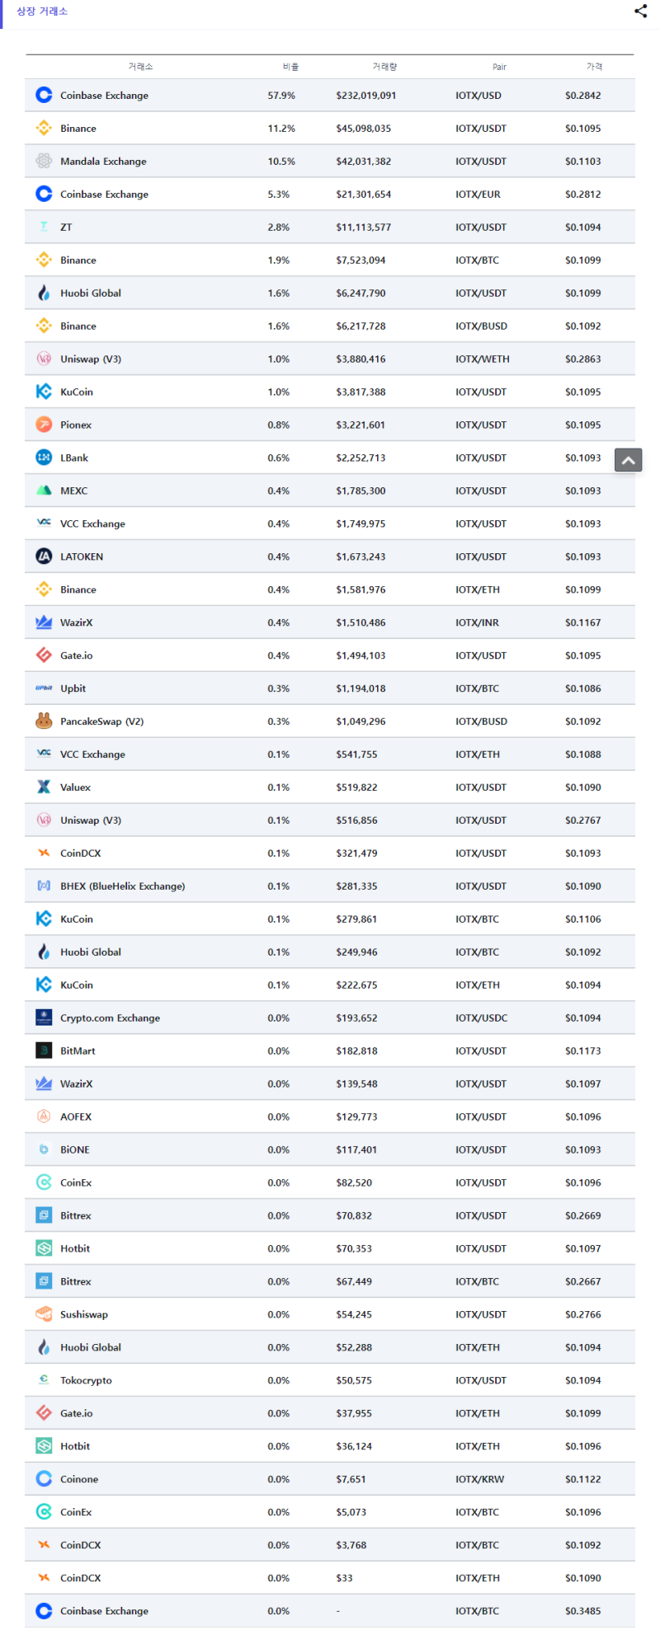Click the 가격 column header

tap(594, 67)
